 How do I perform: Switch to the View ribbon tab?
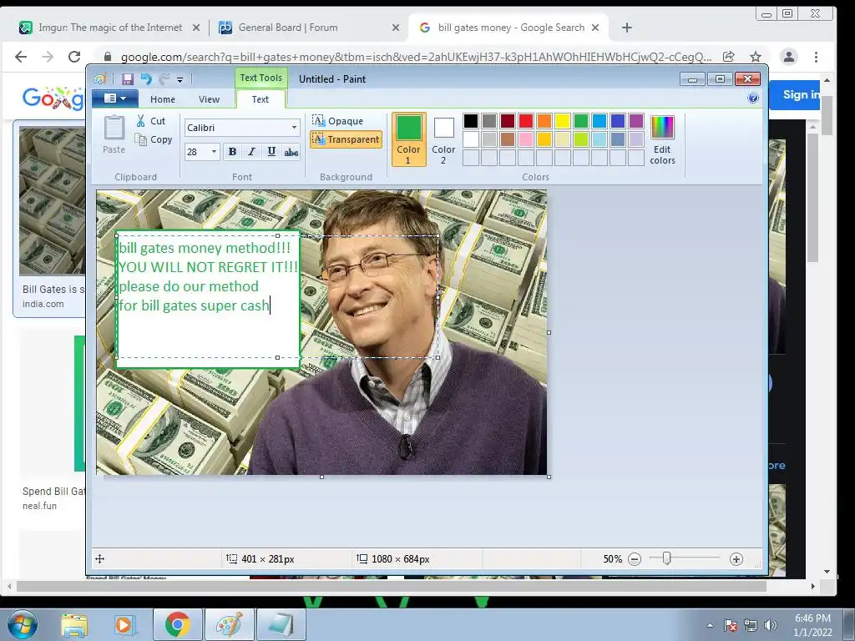pos(209,99)
